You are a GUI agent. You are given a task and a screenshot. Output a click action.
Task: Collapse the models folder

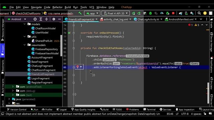[x=24, y=24]
